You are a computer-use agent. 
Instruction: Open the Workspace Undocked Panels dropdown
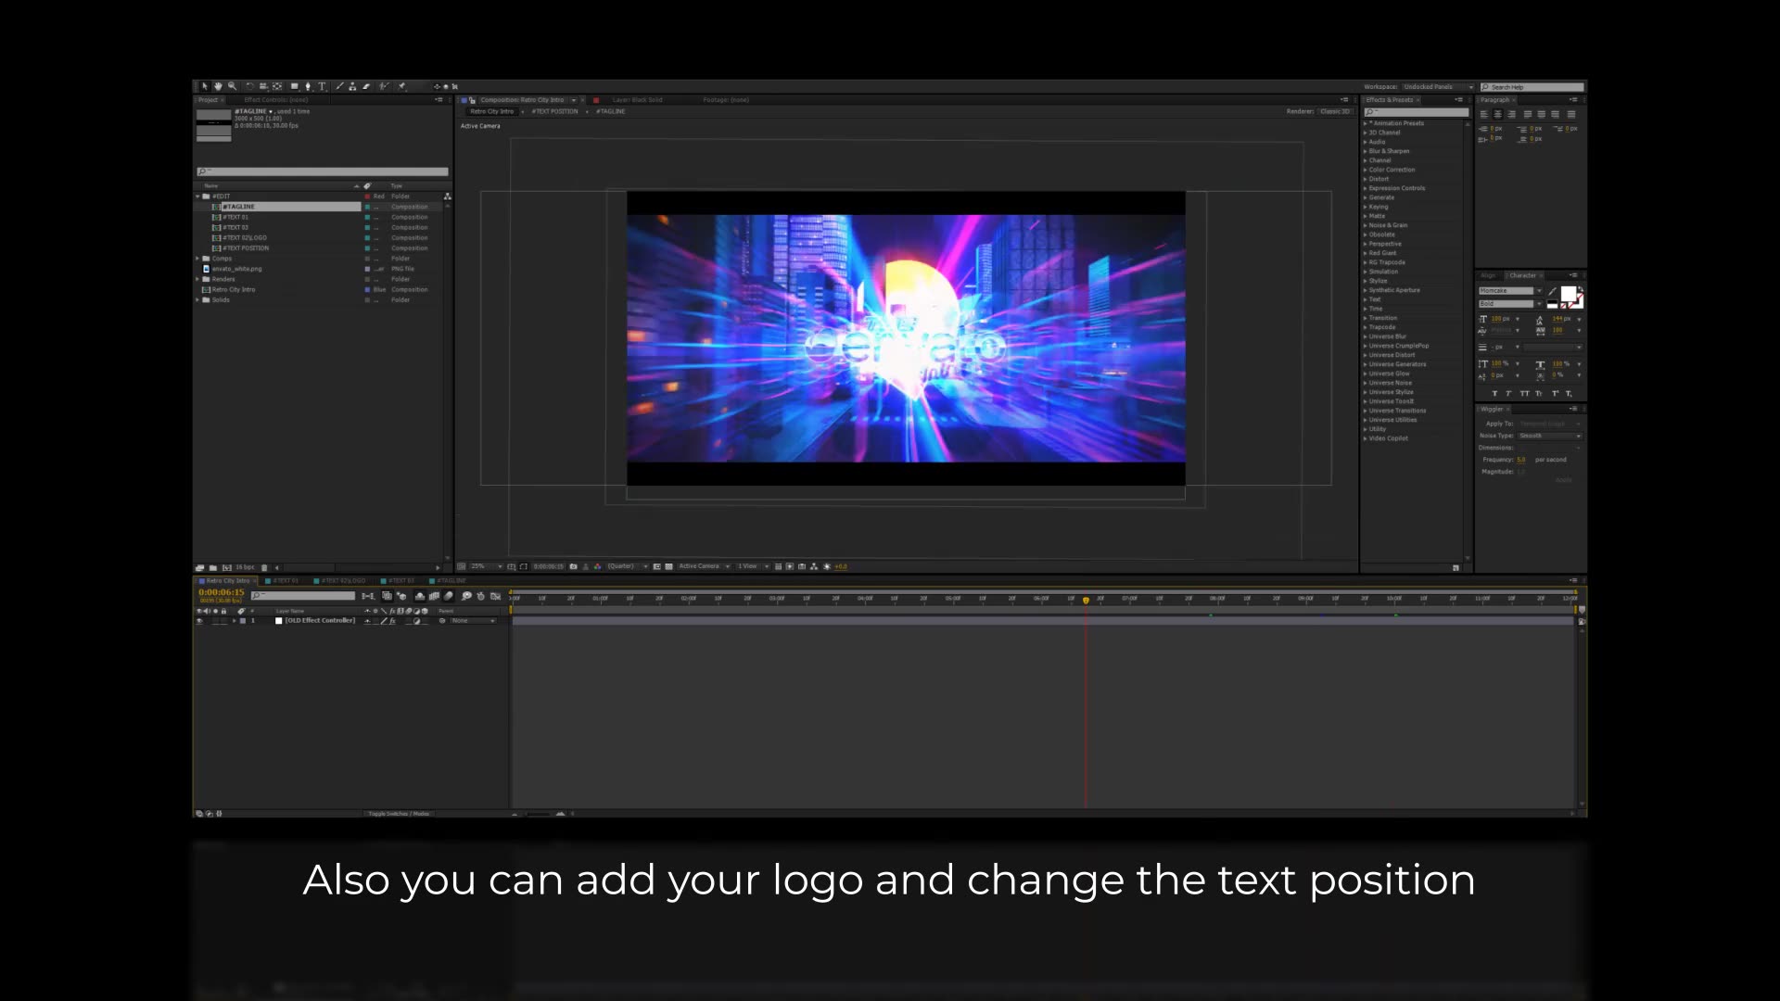pyautogui.click(x=1437, y=87)
